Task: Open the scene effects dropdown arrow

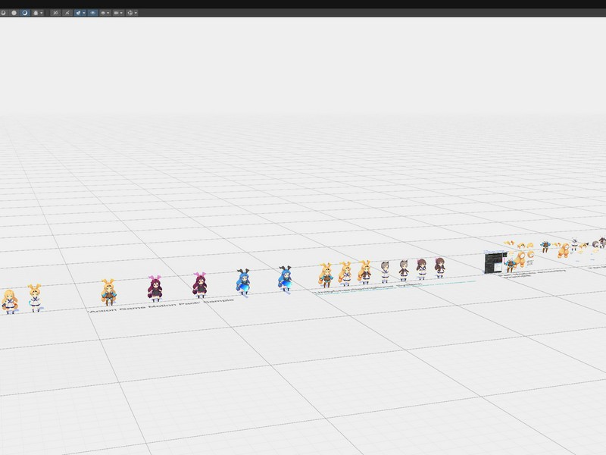Action: pyautogui.click(x=84, y=13)
